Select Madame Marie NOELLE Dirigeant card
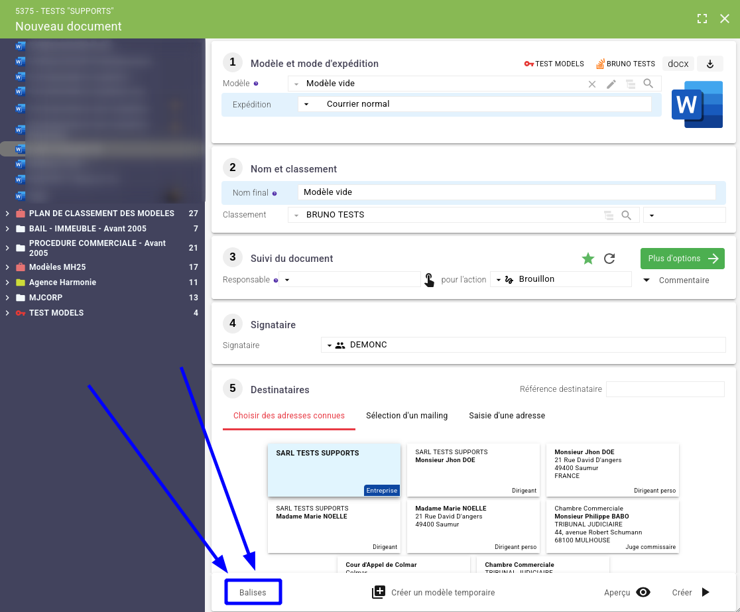 (x=334, y=526)
